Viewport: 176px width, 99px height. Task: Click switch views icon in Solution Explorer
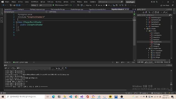tap(146, 12)
